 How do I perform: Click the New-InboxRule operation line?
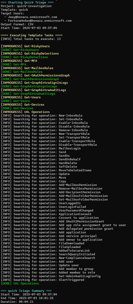[x=42, y=116]
